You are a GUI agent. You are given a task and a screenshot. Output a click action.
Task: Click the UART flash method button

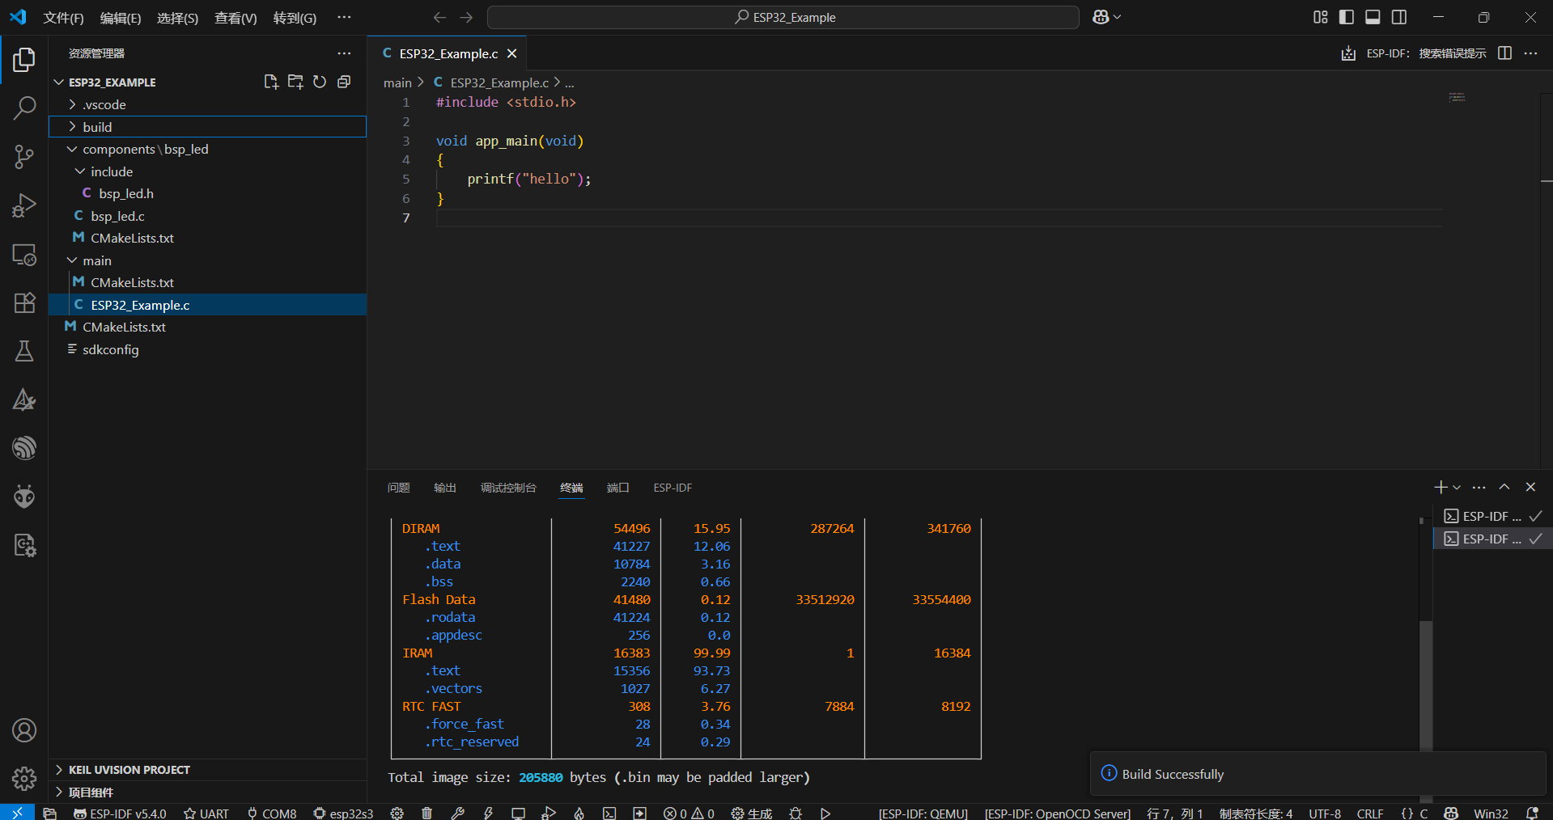click(206, 813)
